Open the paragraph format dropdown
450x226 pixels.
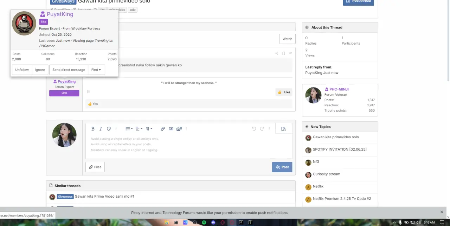point(149,129)
